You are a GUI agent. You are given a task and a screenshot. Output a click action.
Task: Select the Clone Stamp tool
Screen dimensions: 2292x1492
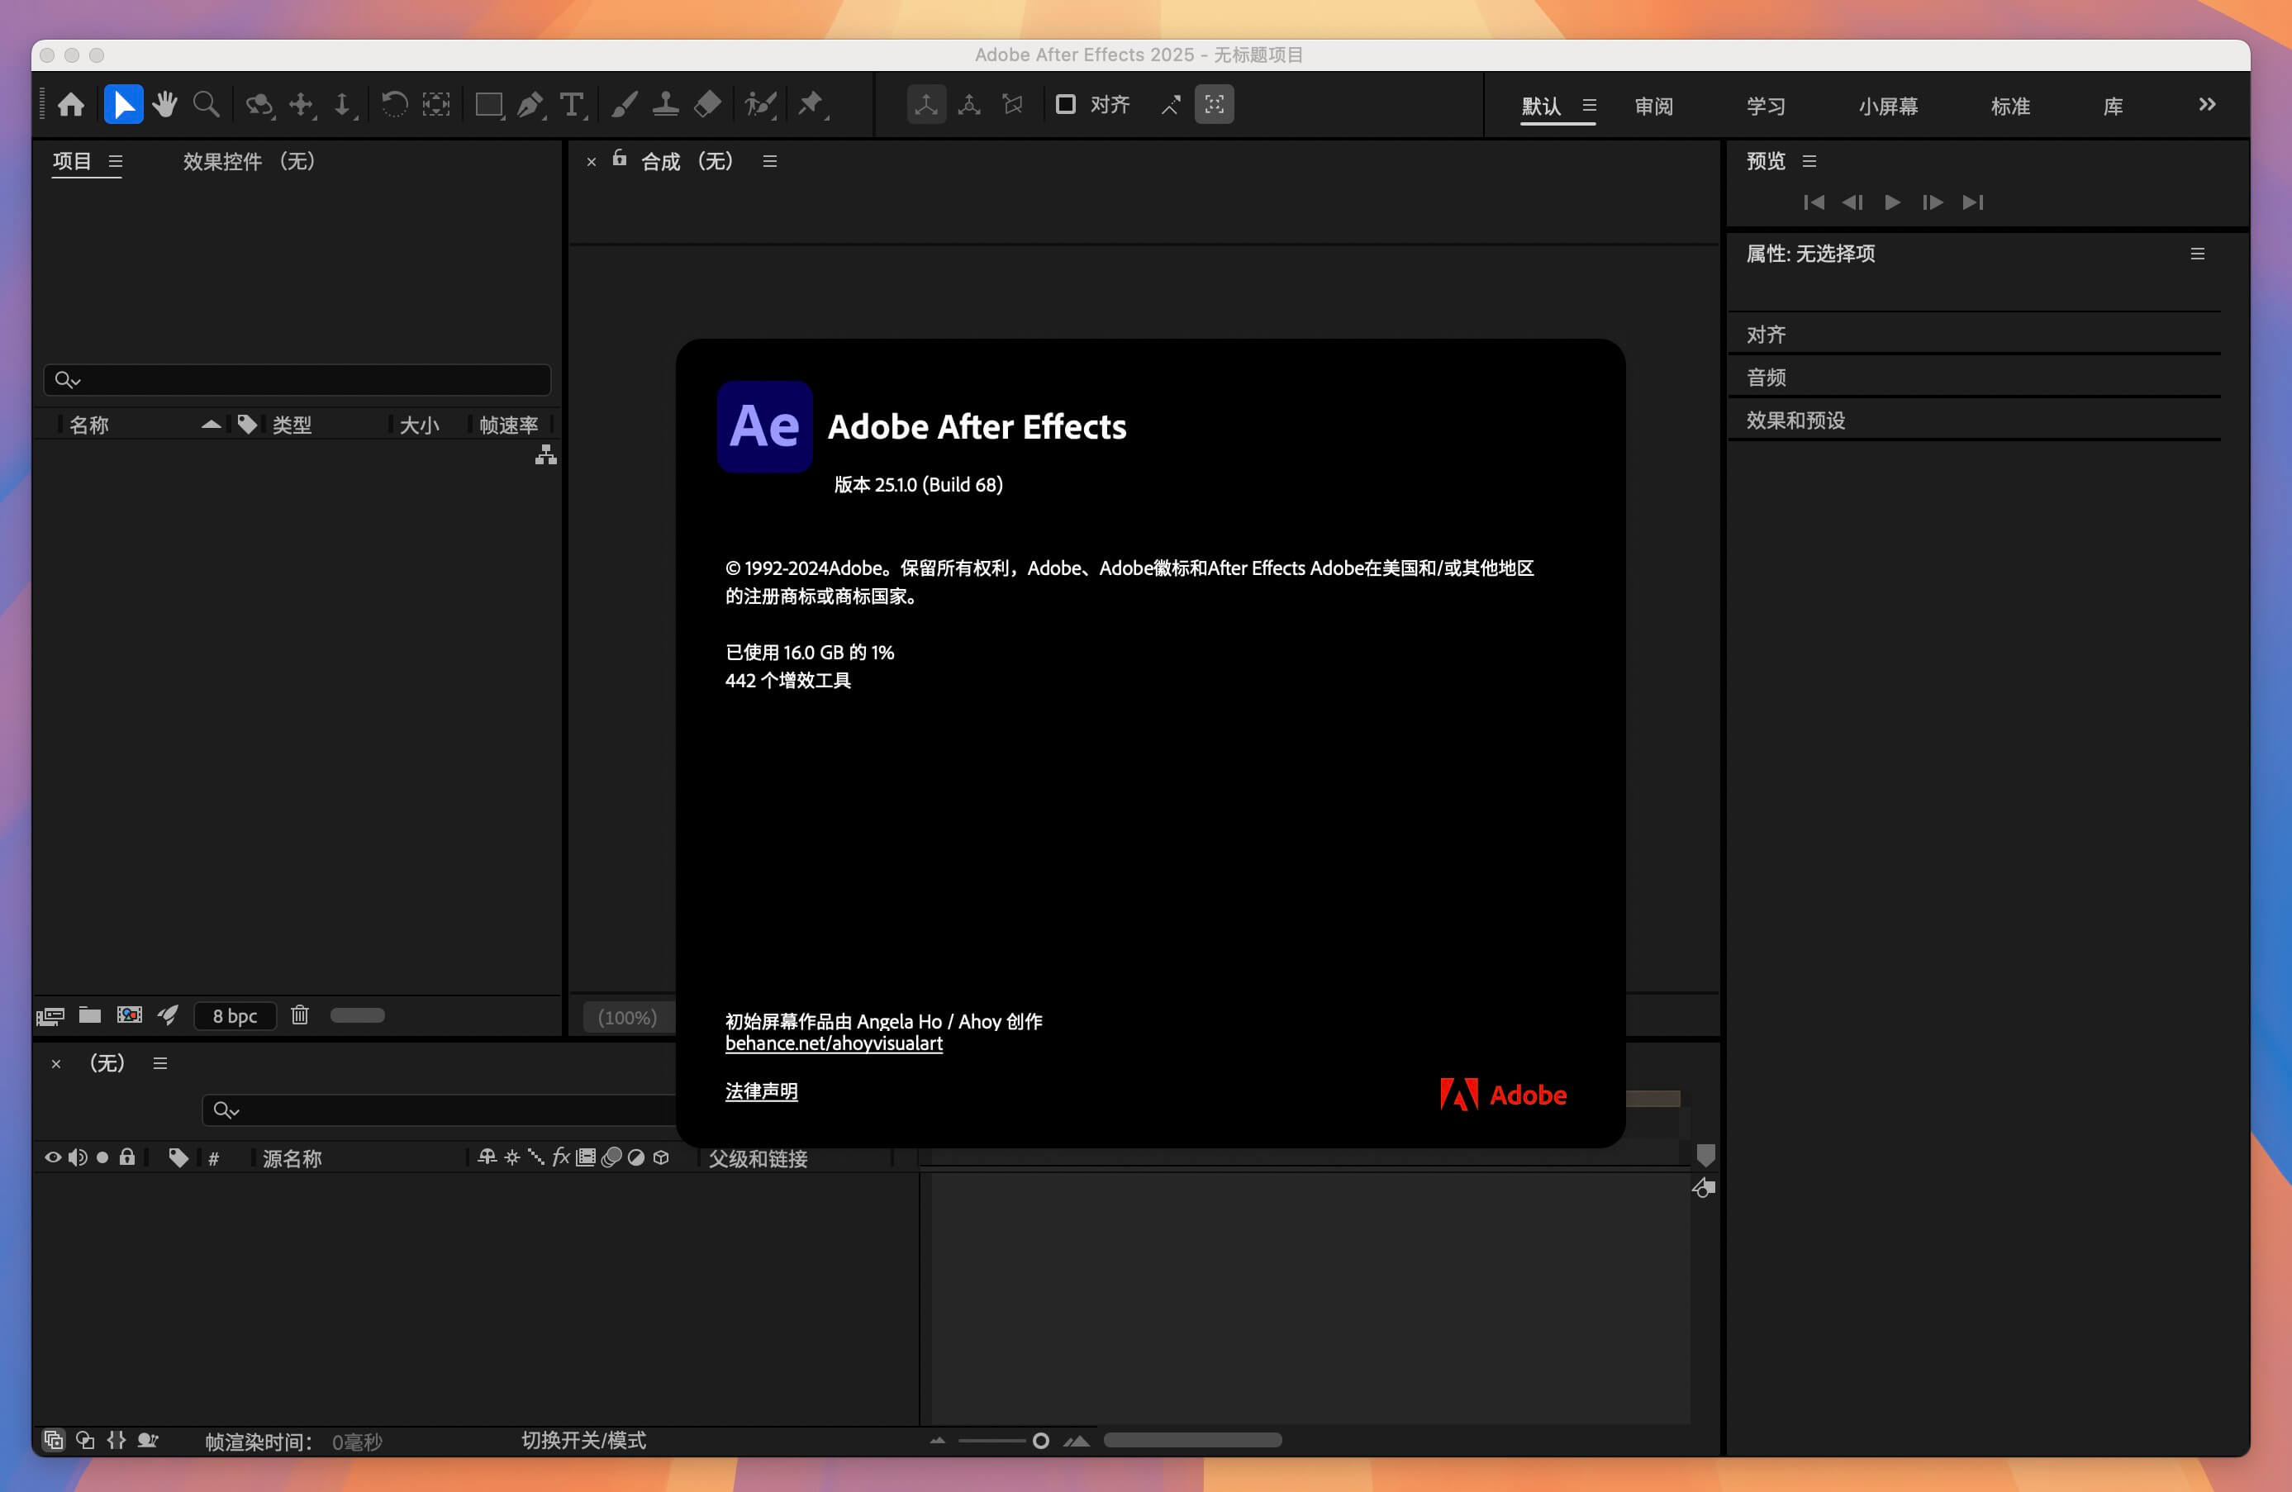(665, 104)
